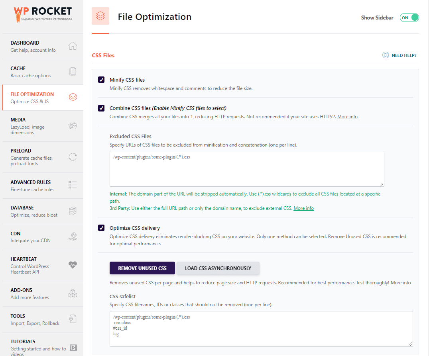429x356 pixels.
Task: Open the Cache basic options section
Action: click(x=43, y=72)
